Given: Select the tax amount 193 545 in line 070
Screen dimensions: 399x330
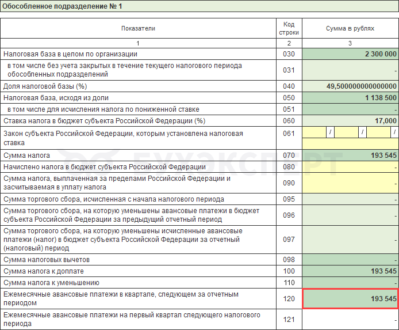Looking at the screenshot, I should (350, 155).
